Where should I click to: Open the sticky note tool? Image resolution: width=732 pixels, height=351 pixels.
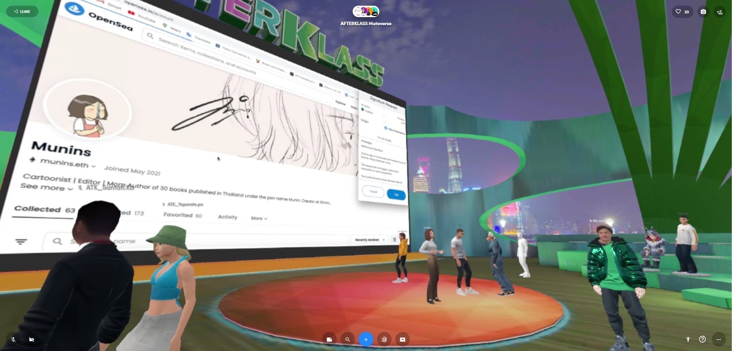(329, 339)
